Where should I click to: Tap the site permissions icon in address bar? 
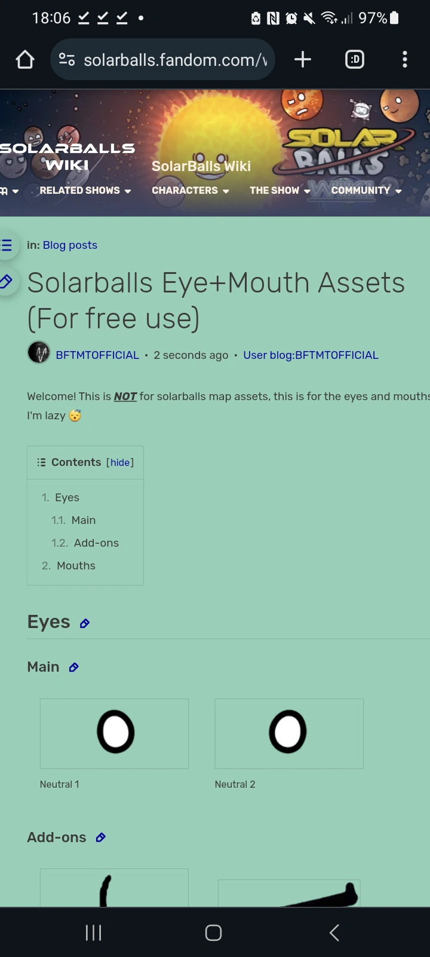[x=67, y=59]
